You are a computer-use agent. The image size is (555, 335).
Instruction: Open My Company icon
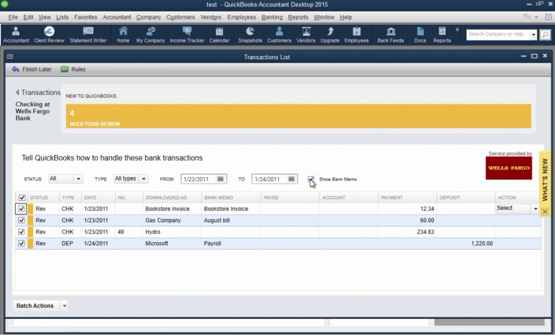click(x=150, y=34)
